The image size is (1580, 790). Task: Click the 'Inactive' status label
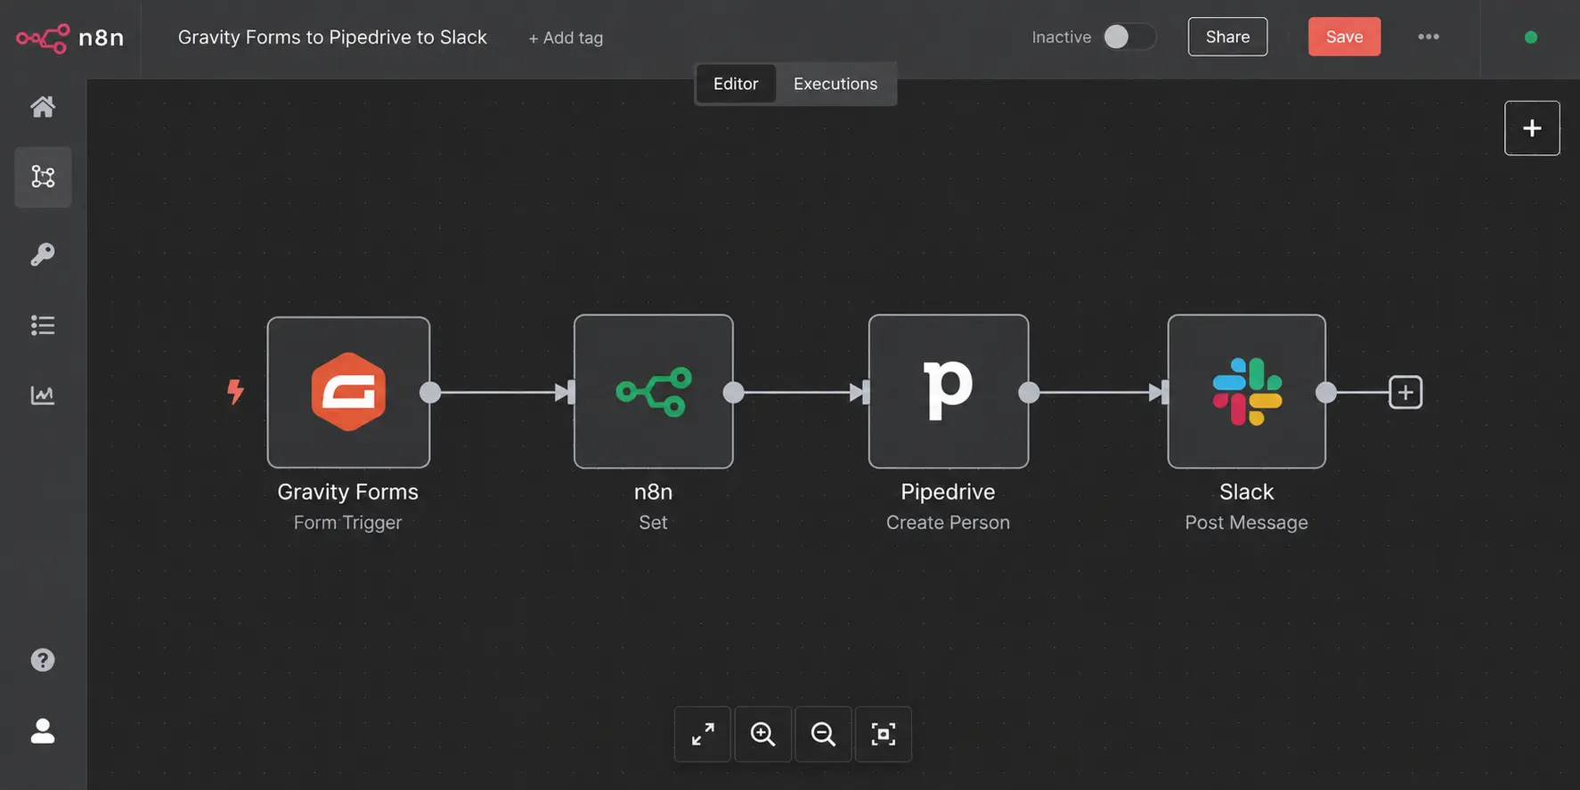1062,37
